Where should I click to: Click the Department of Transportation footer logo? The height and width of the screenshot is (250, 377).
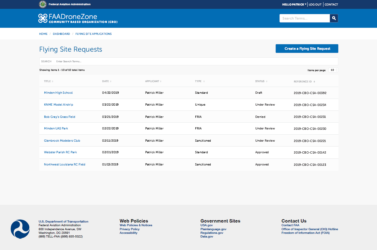[x=20, y=229]
